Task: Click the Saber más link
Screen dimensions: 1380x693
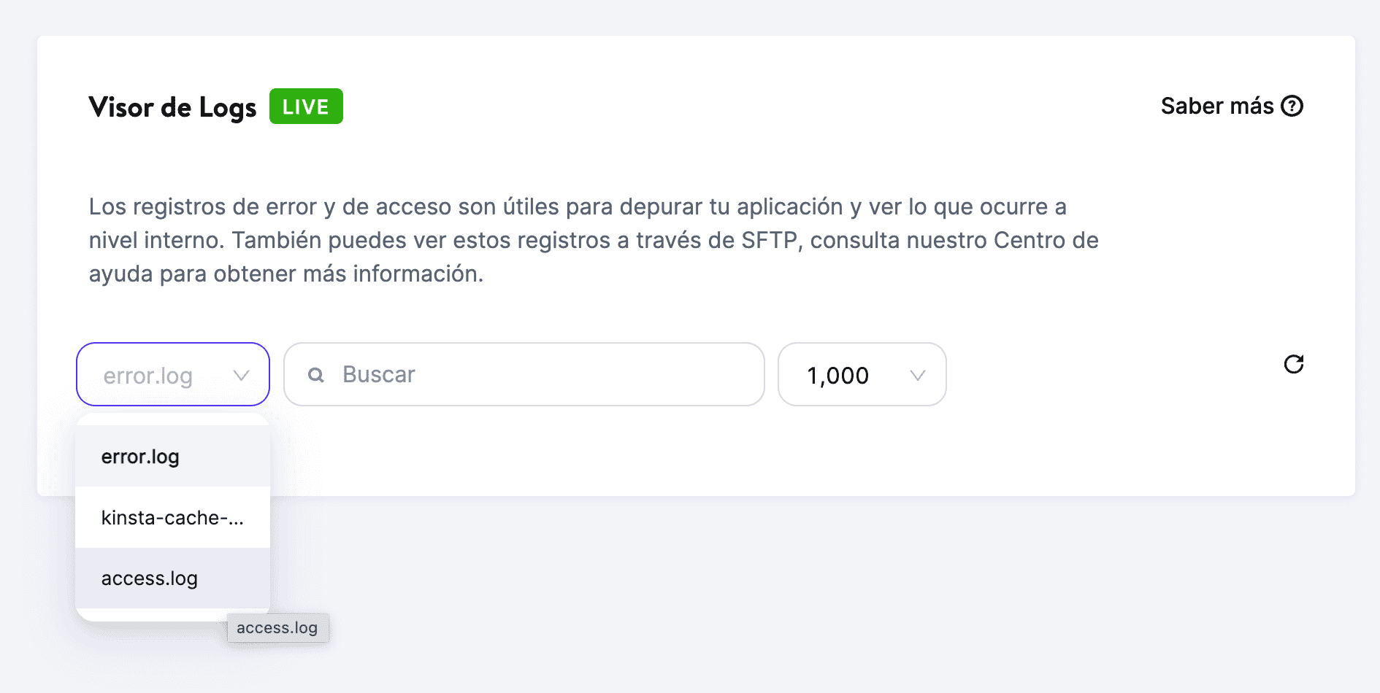Action: point(1216,107)
